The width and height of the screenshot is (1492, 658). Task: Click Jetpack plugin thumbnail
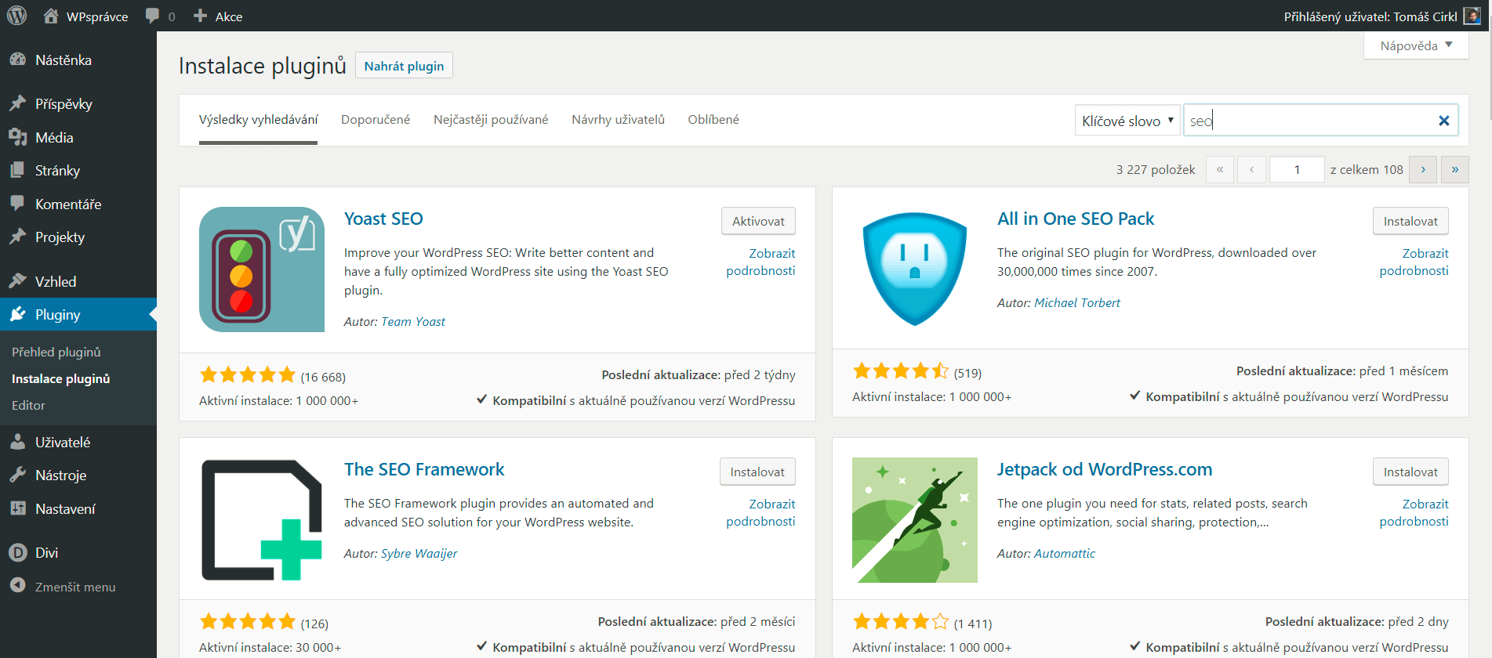(x=915, y=520)
